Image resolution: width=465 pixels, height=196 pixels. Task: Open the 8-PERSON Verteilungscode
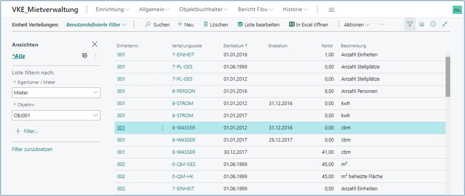(x=183, y=91)
